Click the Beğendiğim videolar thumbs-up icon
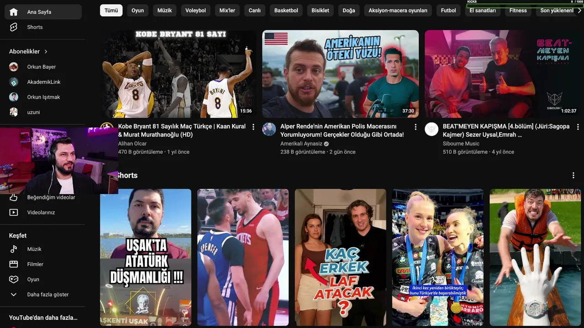The width and height of the screenshot is (584, 328). pos(14,197)
